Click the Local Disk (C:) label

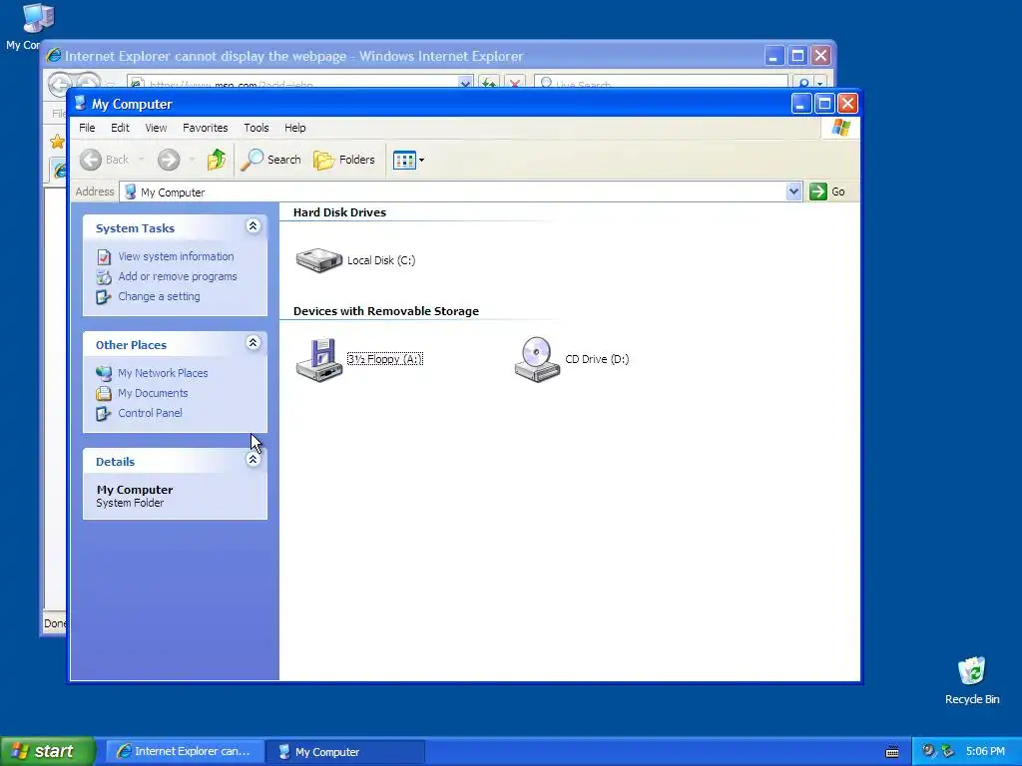pyautogui.click(x=381, y=260)
